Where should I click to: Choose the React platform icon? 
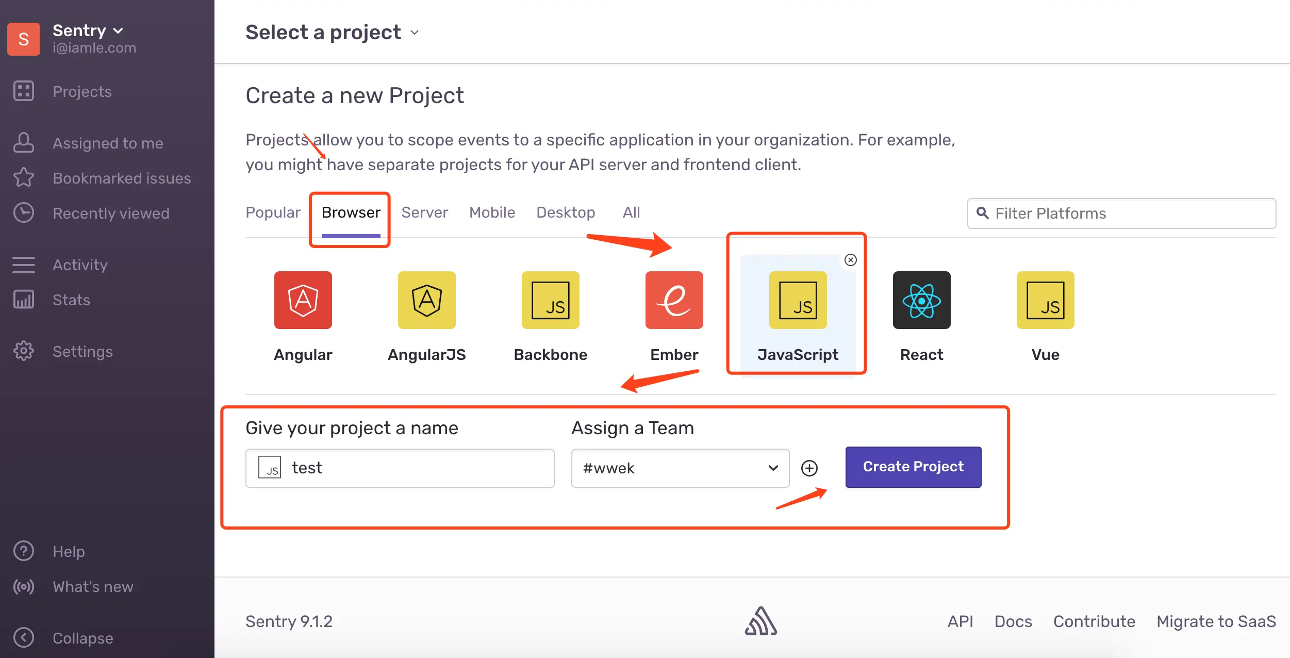921,300
